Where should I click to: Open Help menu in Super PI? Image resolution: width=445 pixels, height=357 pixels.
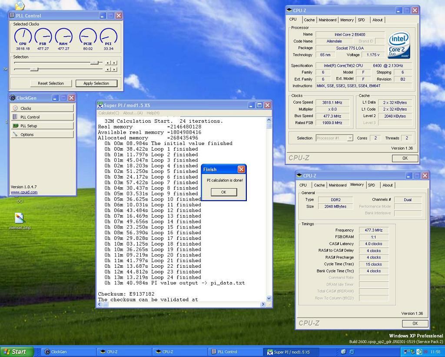click(153, 113)
